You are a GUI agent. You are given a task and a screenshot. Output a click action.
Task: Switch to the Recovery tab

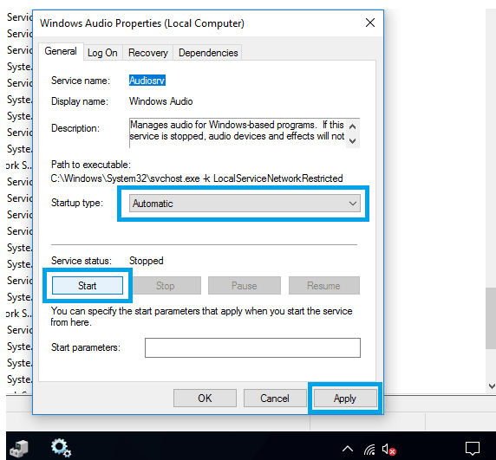[148, 53]
